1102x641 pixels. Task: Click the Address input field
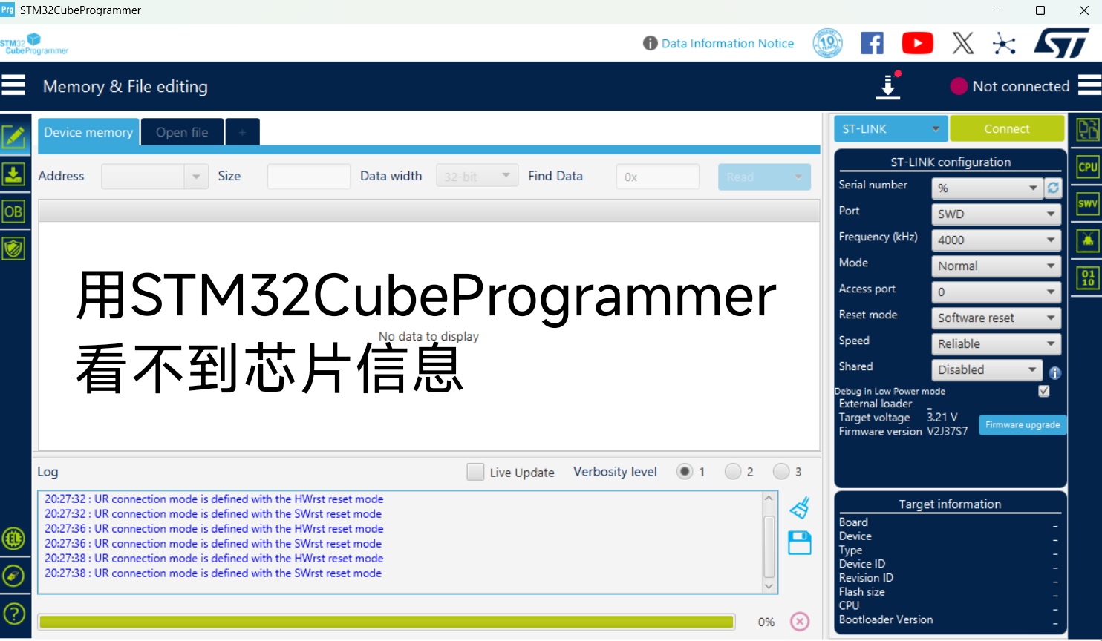[143, 177]
